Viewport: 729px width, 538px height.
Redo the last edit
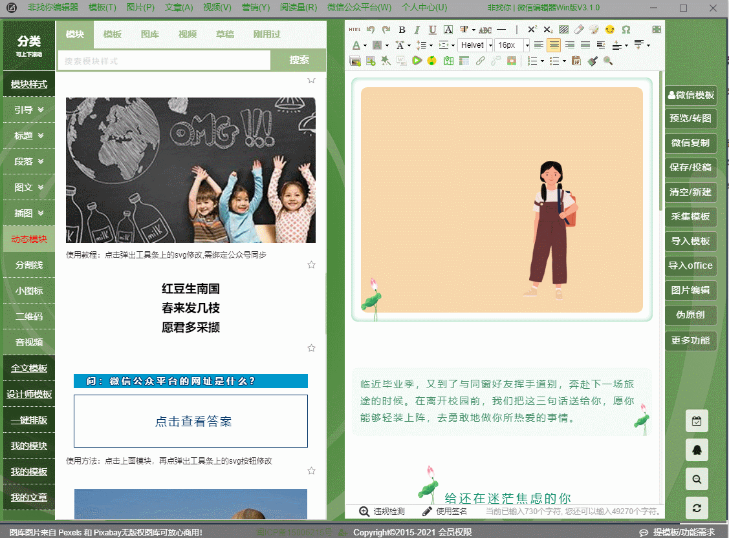386,30
